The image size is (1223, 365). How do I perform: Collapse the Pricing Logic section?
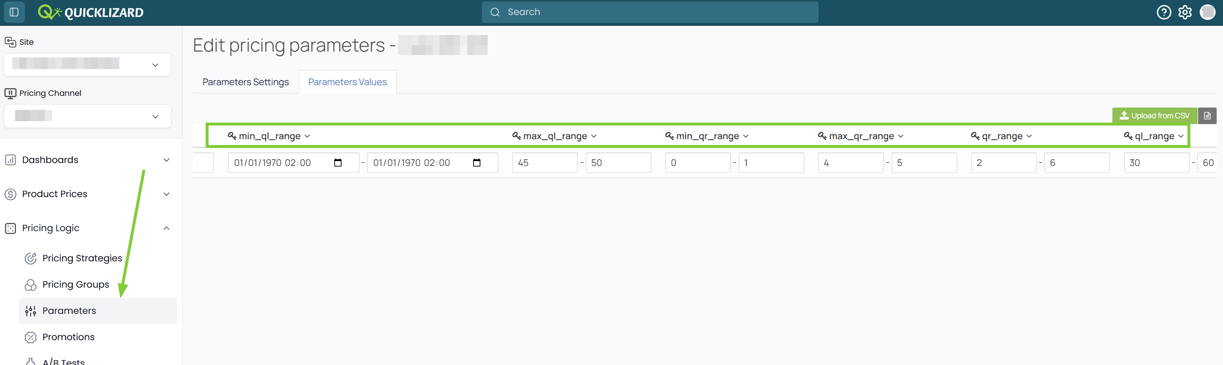[167, 228]
